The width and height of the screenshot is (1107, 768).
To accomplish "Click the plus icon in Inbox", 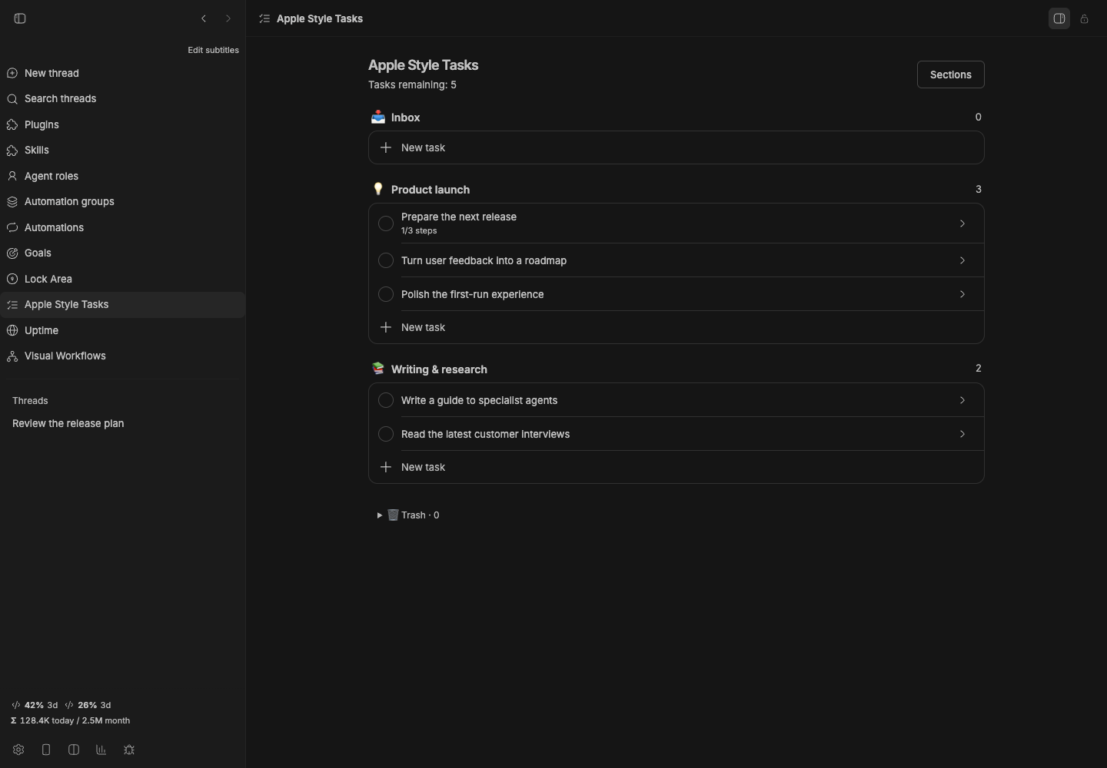I will tap(386, 147).
